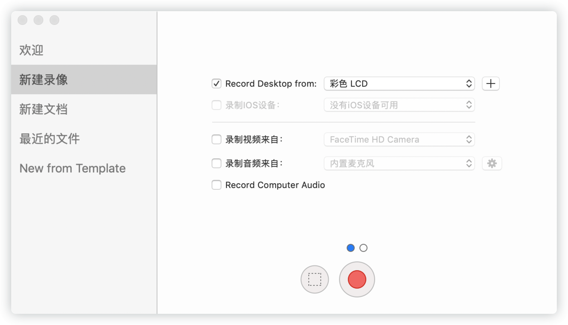This screenshot has width=568, height=325.
Task: Minimize the window with the middle title button
Action: pyautogui.click(x=38, y=20)
